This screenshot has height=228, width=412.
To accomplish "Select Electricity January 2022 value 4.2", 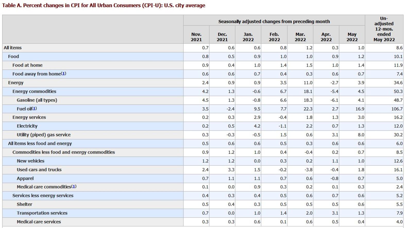I will (x=257, y=126).
